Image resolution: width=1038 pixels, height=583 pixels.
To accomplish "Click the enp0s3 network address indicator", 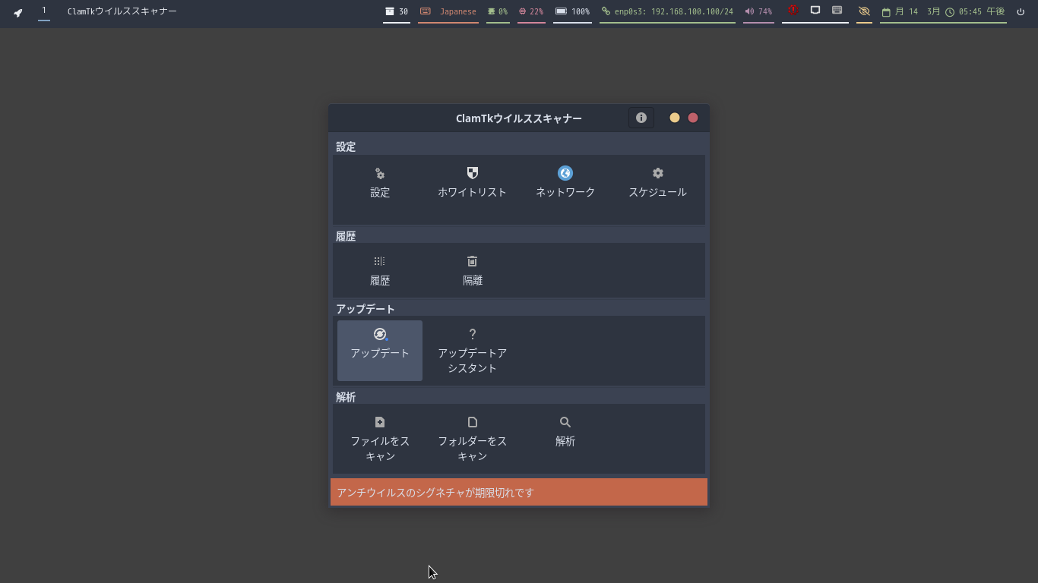I will [667, 11].
